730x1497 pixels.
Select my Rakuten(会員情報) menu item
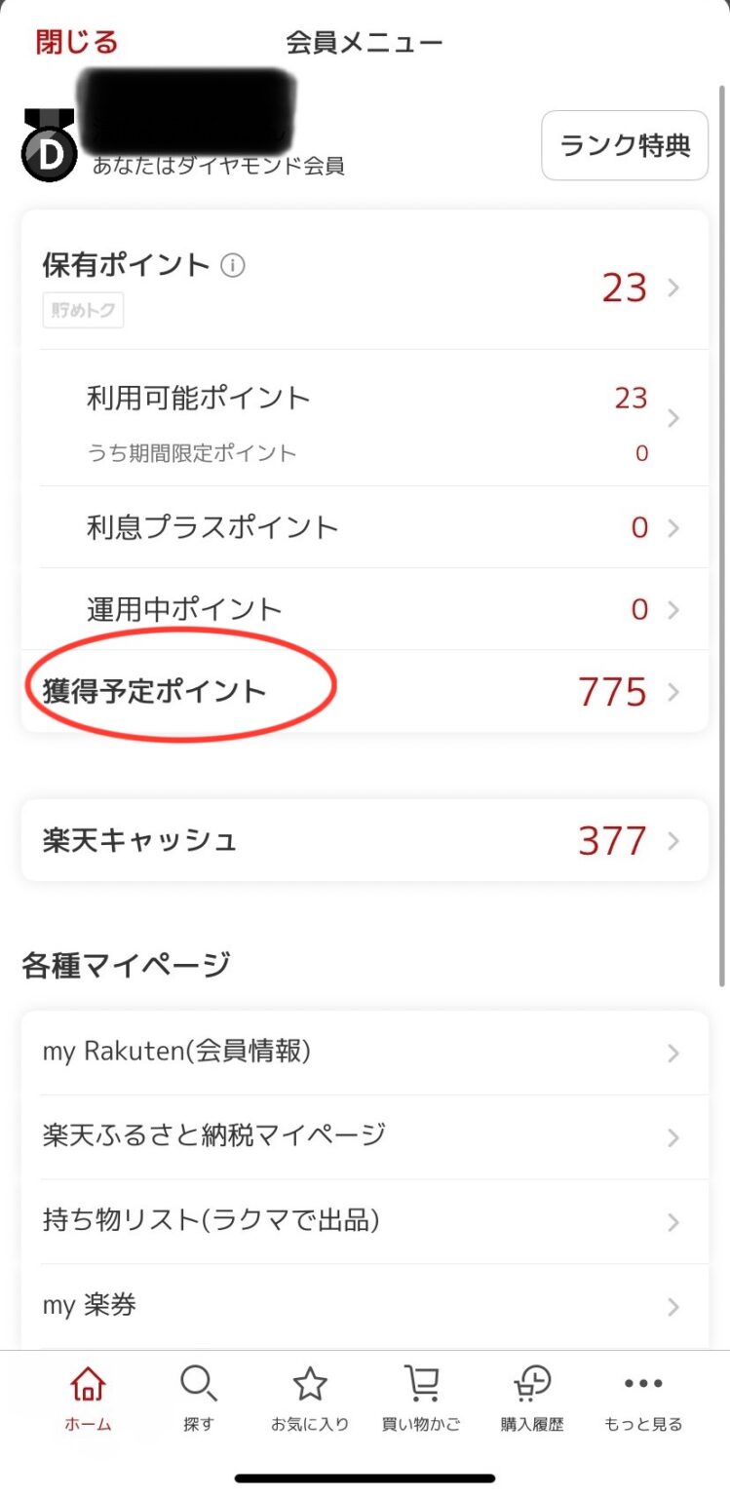pos(365,1053)
